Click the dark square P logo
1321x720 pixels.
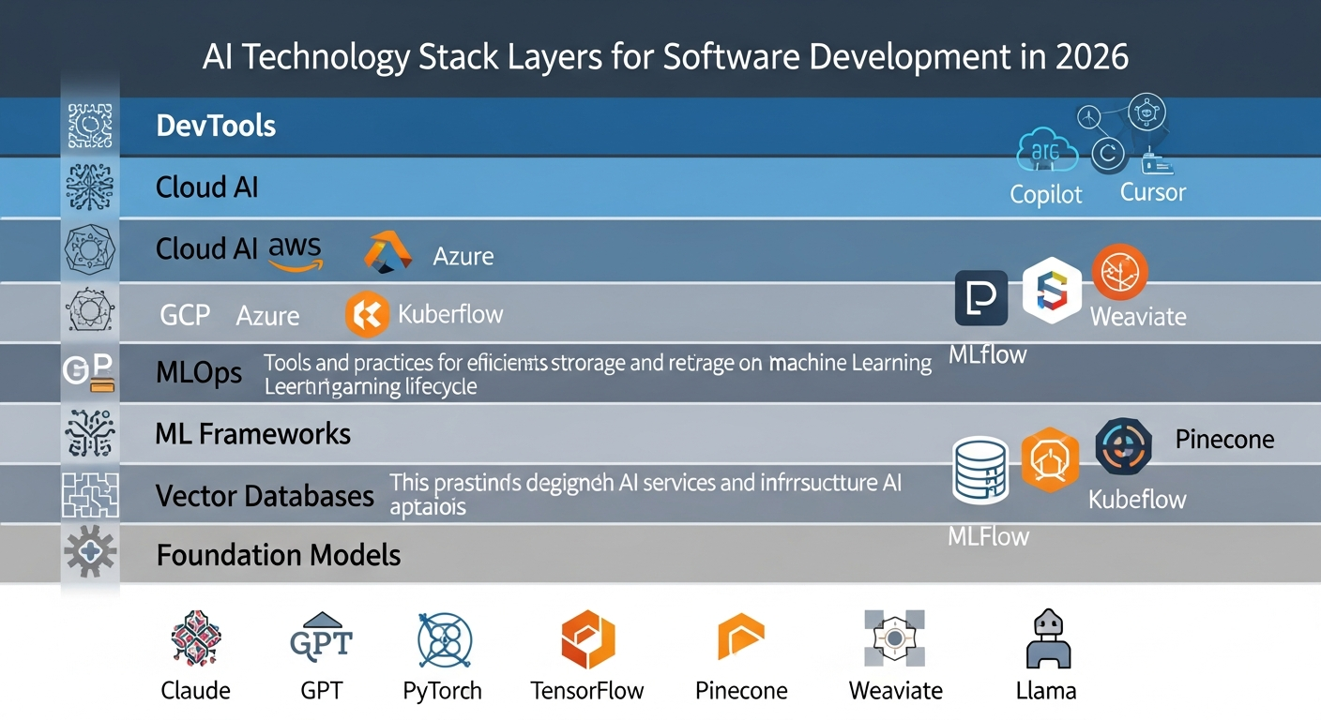(981, 298)
